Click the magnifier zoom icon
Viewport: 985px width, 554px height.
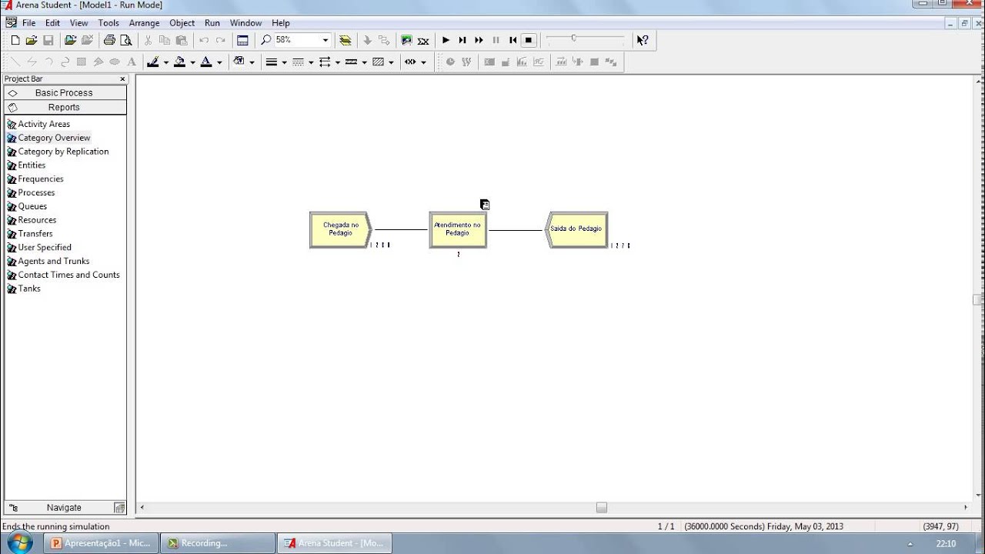[x=266, y=40]
